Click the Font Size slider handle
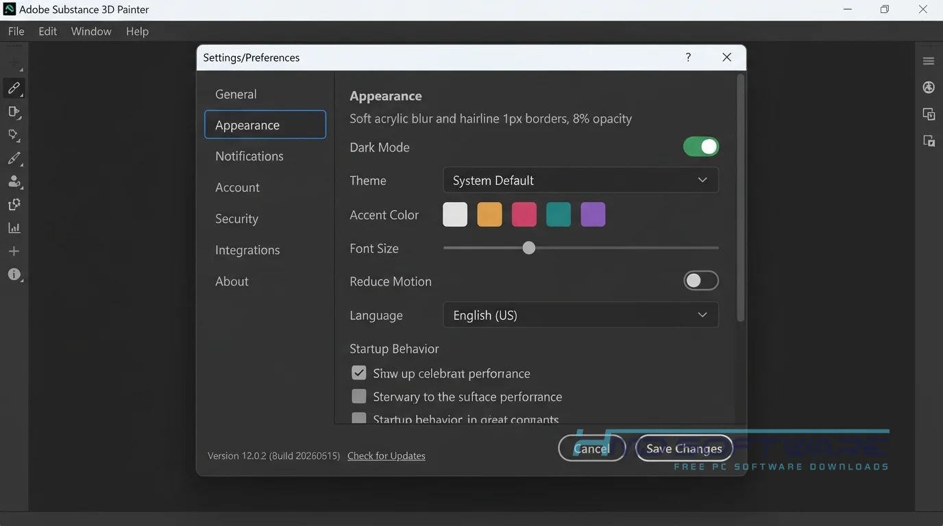Image resolution: width=943 pixels, height=526 pixels. pos(528,248)
